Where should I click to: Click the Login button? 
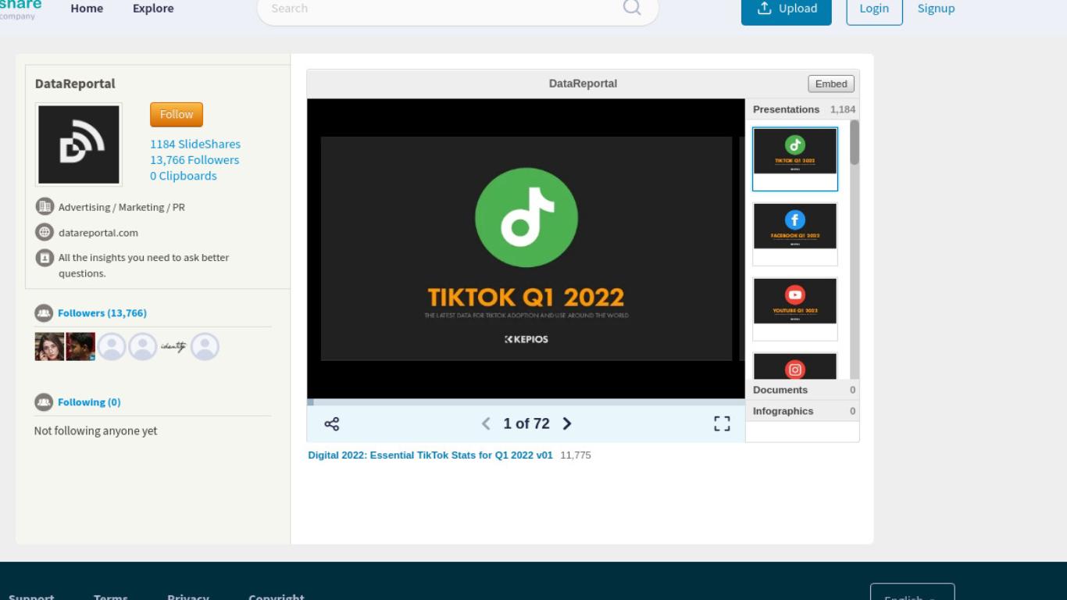tap(874, 9)
